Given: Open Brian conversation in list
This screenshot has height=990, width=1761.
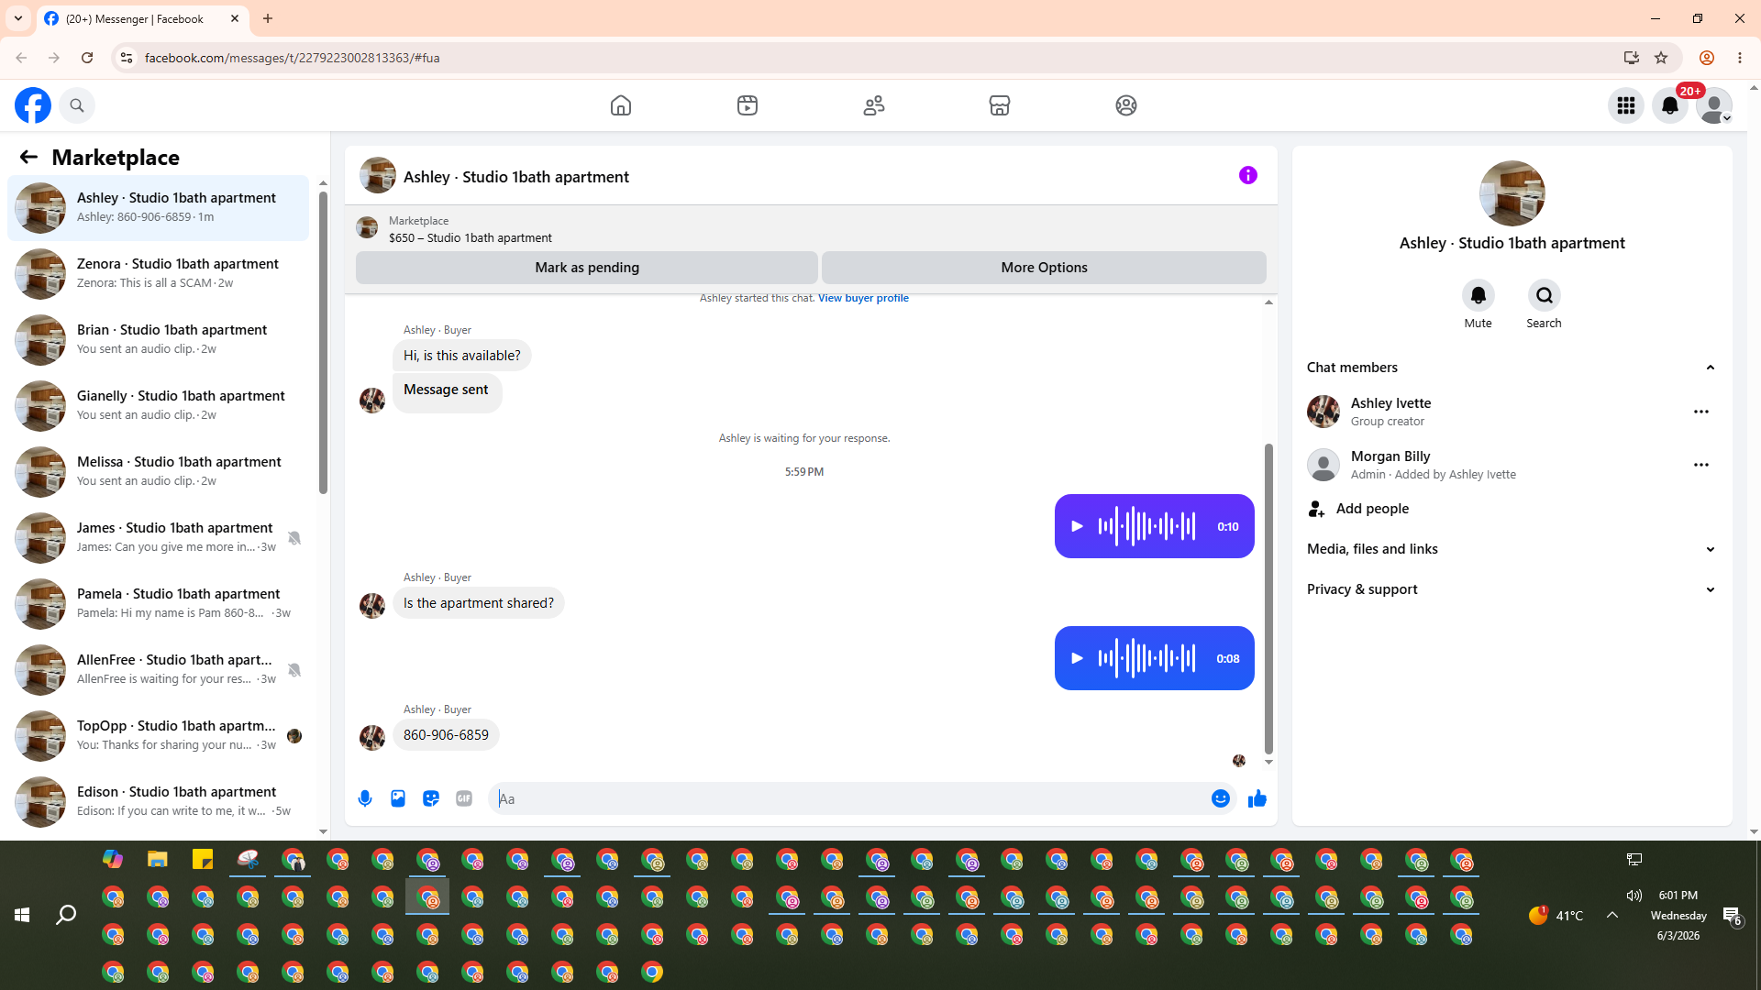Looking at the screenshot, I should (x=158, y=340).
